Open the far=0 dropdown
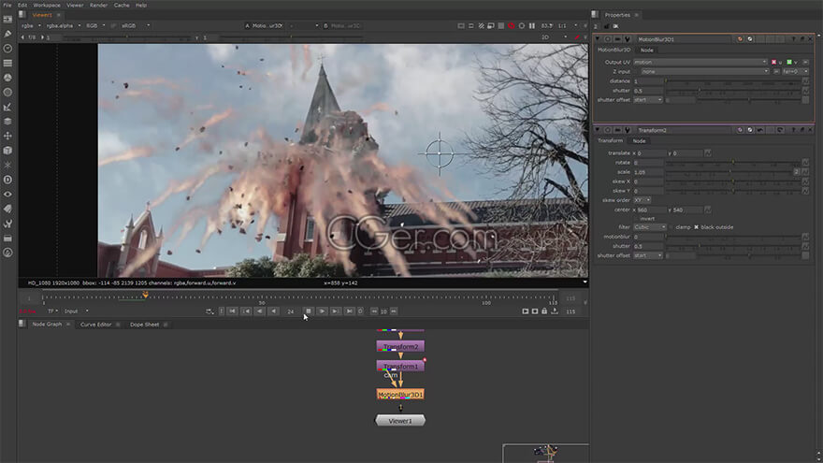 (795, 71)
